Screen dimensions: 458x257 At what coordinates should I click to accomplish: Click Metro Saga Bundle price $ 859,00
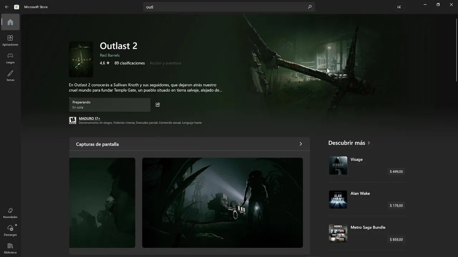[396, 240]
